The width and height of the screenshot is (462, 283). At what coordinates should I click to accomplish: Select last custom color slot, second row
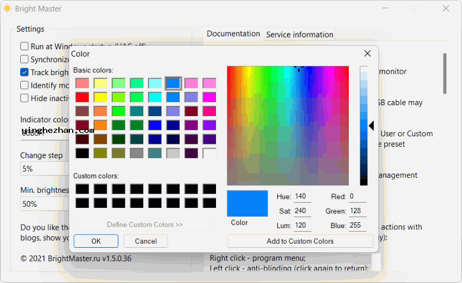coord(210,203)
